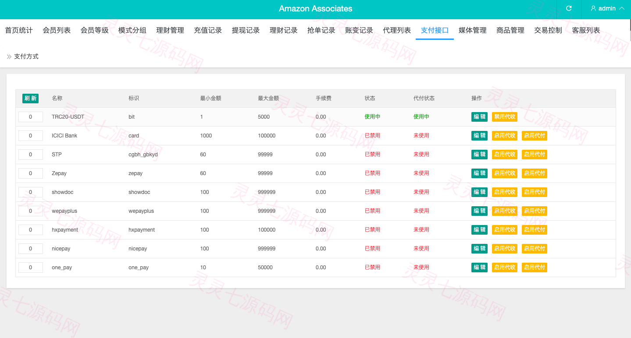Enable 代收 for STP
Viewport: 631px width, 338px height.
tap(505, 155)
